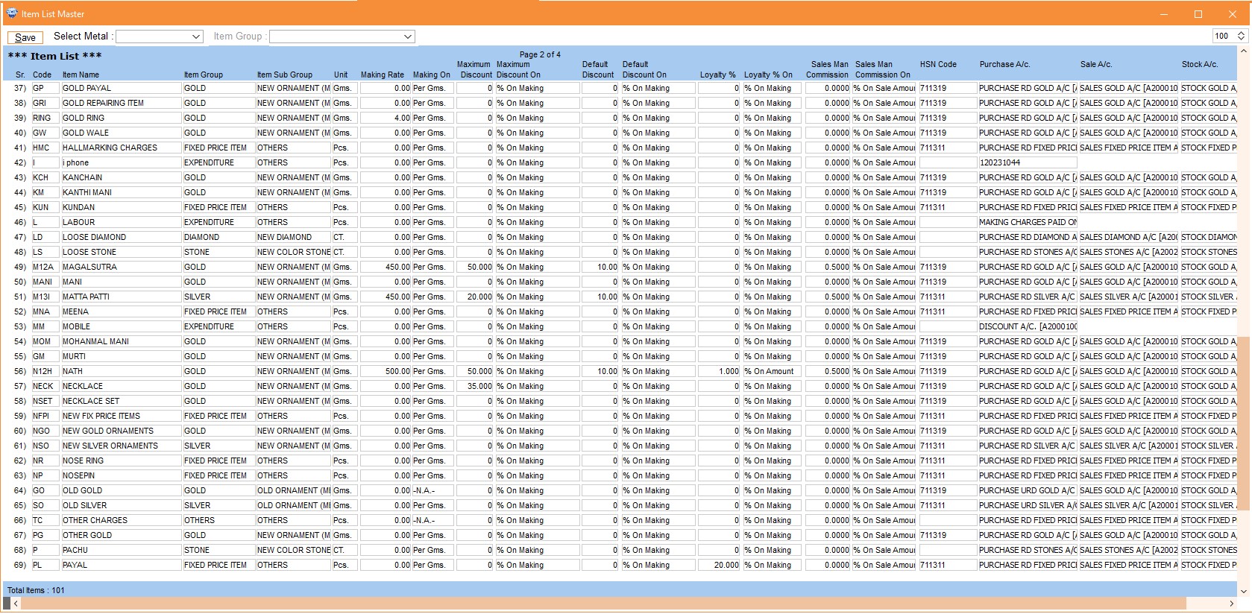The image size is (1252, 614).
Task: Click NEW SILVER ORNAMENTS item name
Action: click(122, 446)
